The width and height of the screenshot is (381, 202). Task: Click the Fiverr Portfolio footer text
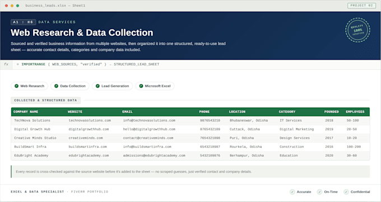pyautogui.click(x=90, y=192)
